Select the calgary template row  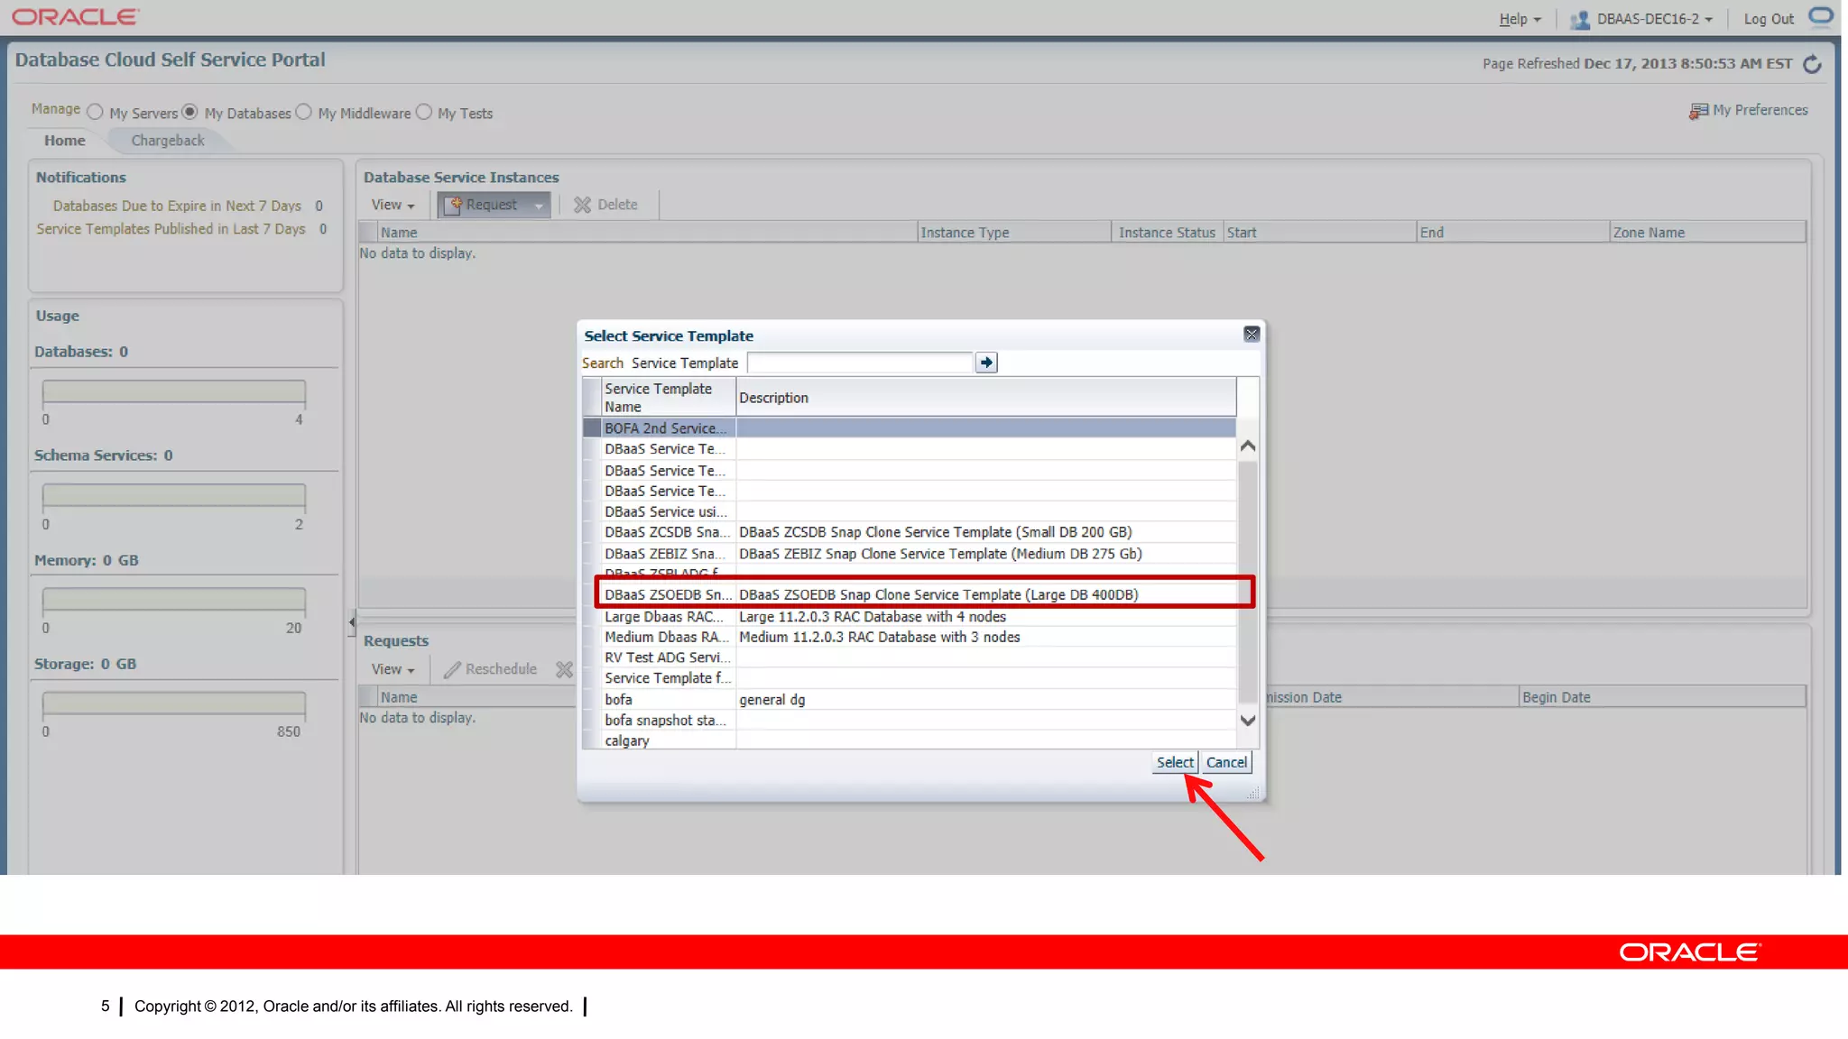(910, 740)
